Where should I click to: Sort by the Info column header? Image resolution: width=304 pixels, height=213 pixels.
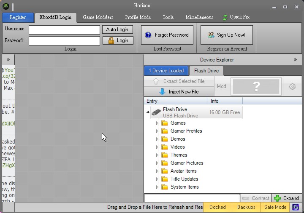click(x=225, y=101)
